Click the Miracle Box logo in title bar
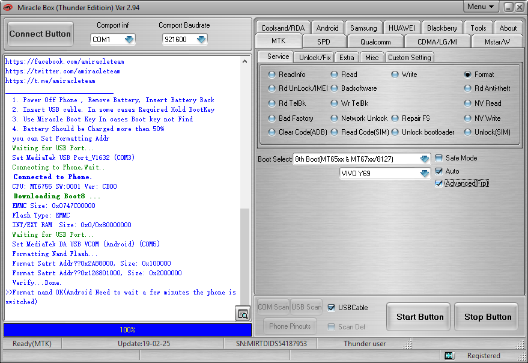 click(x=8, y=7)
